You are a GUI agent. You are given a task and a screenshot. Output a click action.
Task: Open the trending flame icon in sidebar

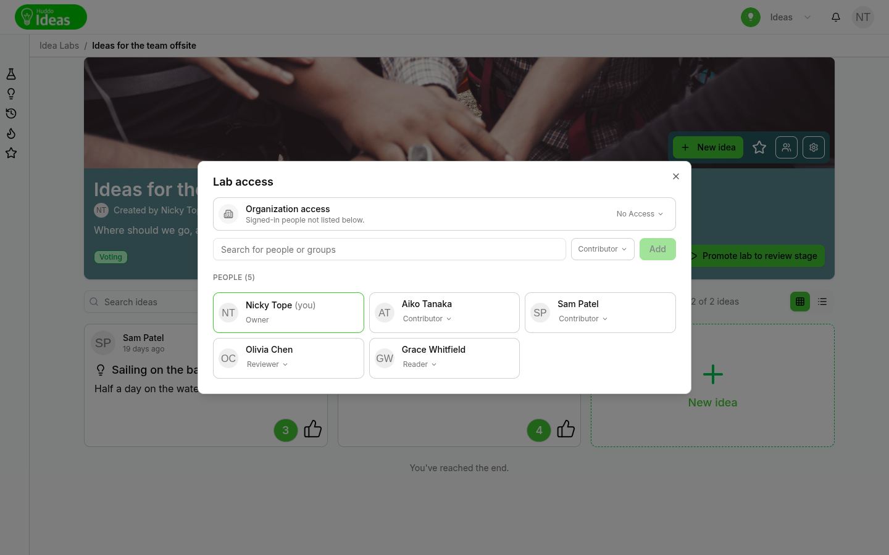(x=11, y=133)
